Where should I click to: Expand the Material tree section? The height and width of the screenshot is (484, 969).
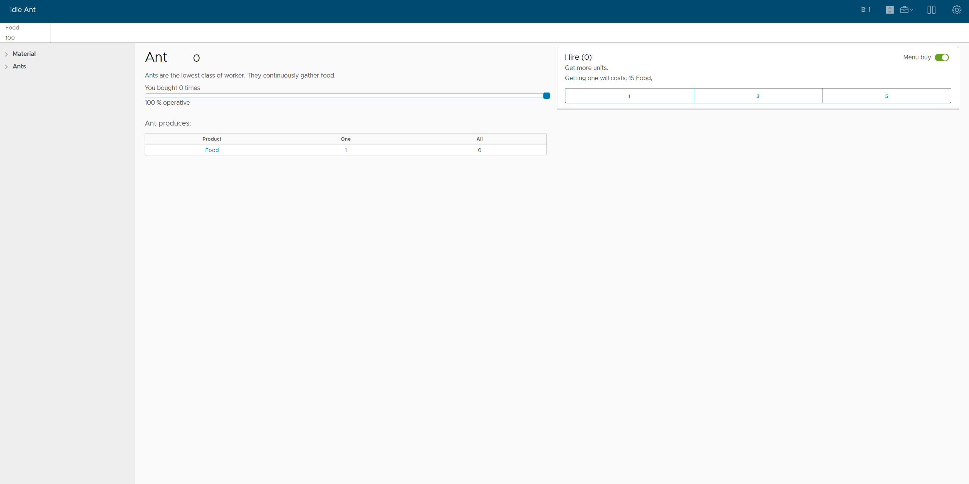click(6, 54)
